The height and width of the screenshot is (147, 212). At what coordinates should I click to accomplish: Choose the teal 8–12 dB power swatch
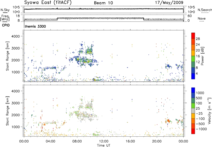tap(193, 64)
